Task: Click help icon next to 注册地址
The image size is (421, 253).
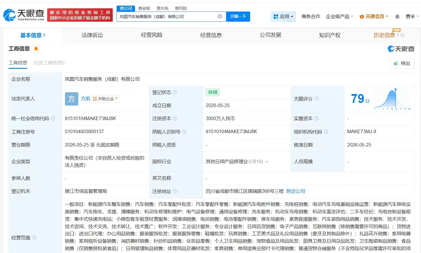Action: [175, 191]
